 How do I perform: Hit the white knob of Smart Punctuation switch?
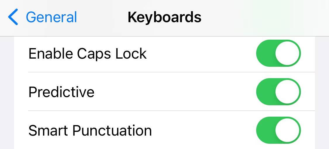(288, 130)
